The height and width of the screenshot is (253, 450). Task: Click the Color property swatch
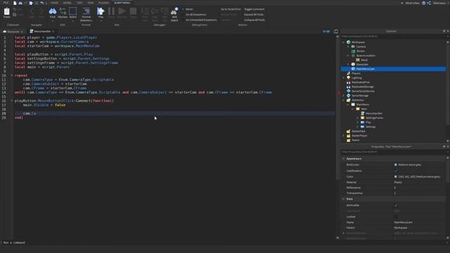click(395, 176)
